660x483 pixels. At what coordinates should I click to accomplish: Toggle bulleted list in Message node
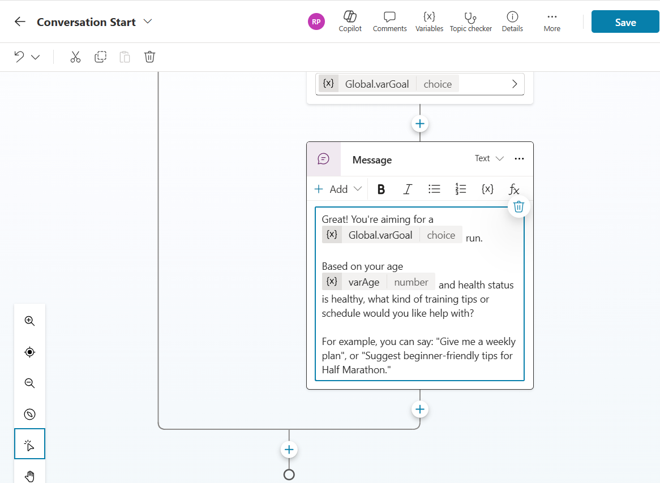[434, 189]
